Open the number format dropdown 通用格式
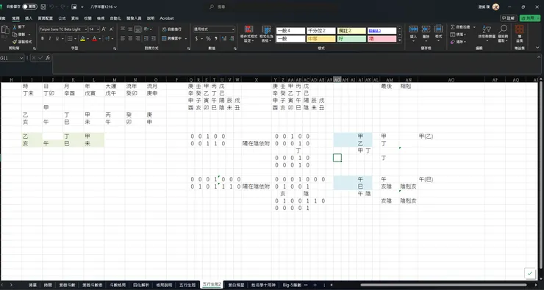 [214, 29]
